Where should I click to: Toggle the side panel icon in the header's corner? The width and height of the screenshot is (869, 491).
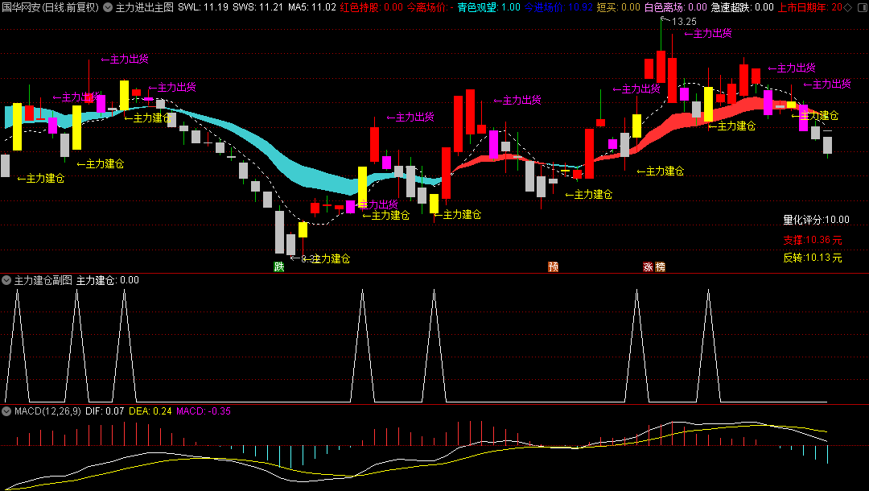pos(862,8)
